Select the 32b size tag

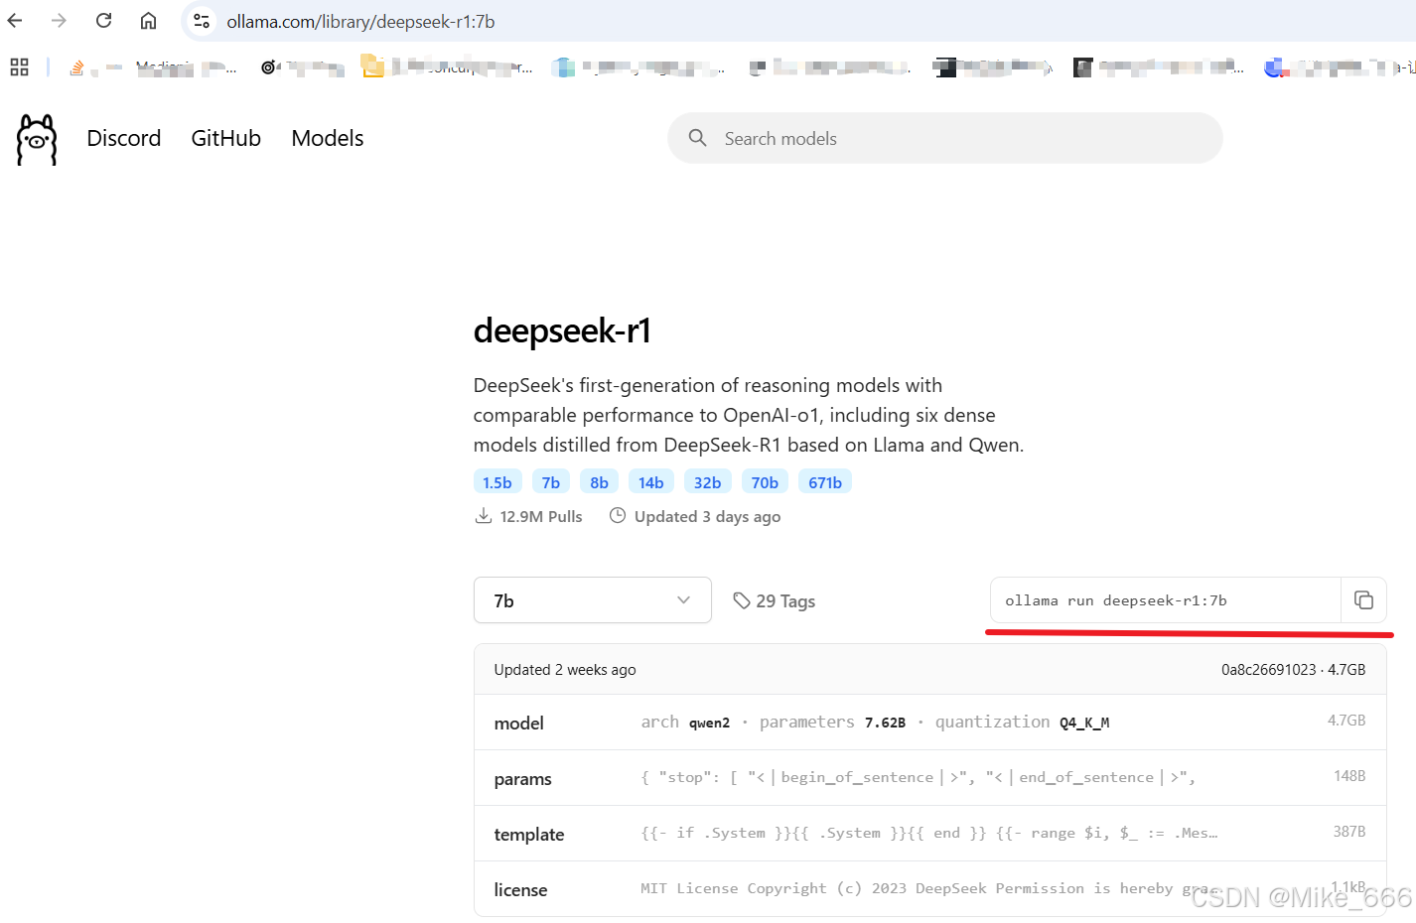click(x=708, y=482)
